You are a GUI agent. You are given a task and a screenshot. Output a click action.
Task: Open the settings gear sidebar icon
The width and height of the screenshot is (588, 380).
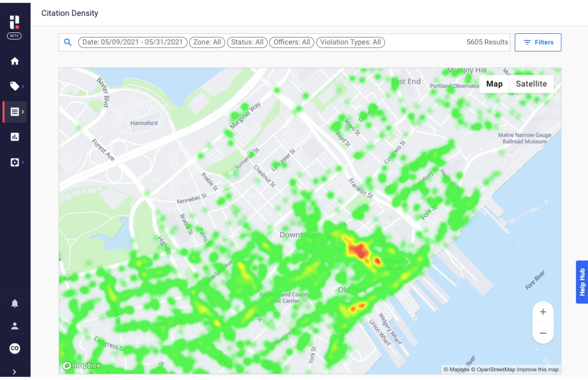click(x=15, y=162)
